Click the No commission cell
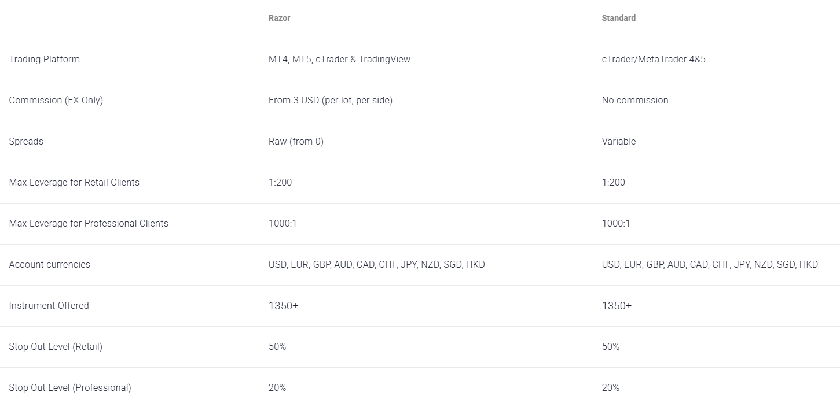Viewport: 840px width, 403px height. (634, 100)
